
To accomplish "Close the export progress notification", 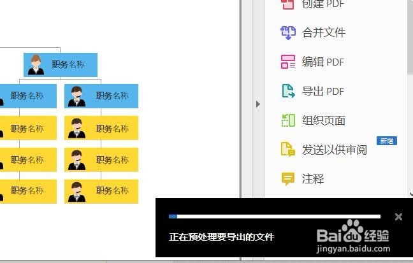I will click(x=398, y=217).
